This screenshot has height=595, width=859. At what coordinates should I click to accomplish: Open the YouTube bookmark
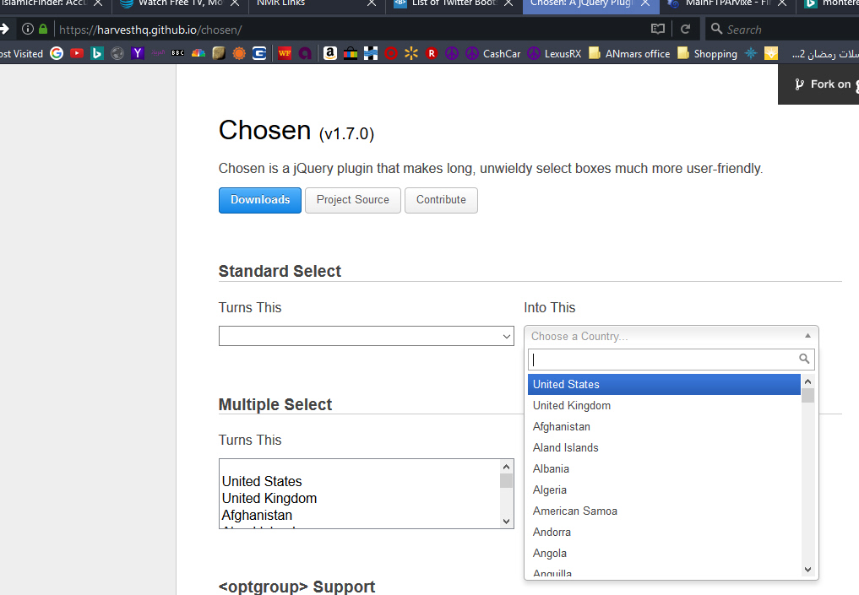(x=77, y=53)
